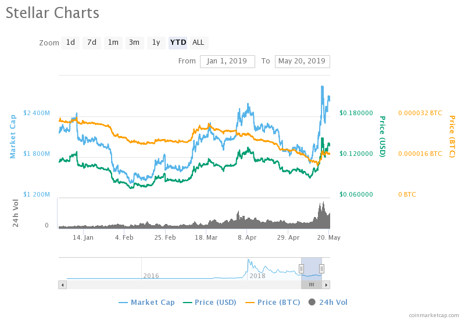Image resolution: width=465 pixels, height=320 pixels.
Task: Click the 18. Mar axis label
Action: click(206, 238)
